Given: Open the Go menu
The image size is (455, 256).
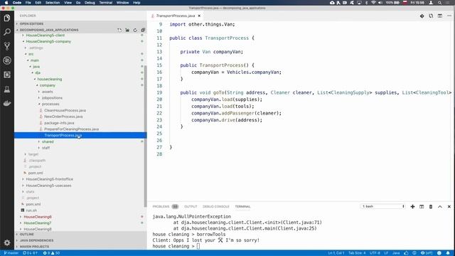Looking at the screenshot, I should click(x=78, y=3).
